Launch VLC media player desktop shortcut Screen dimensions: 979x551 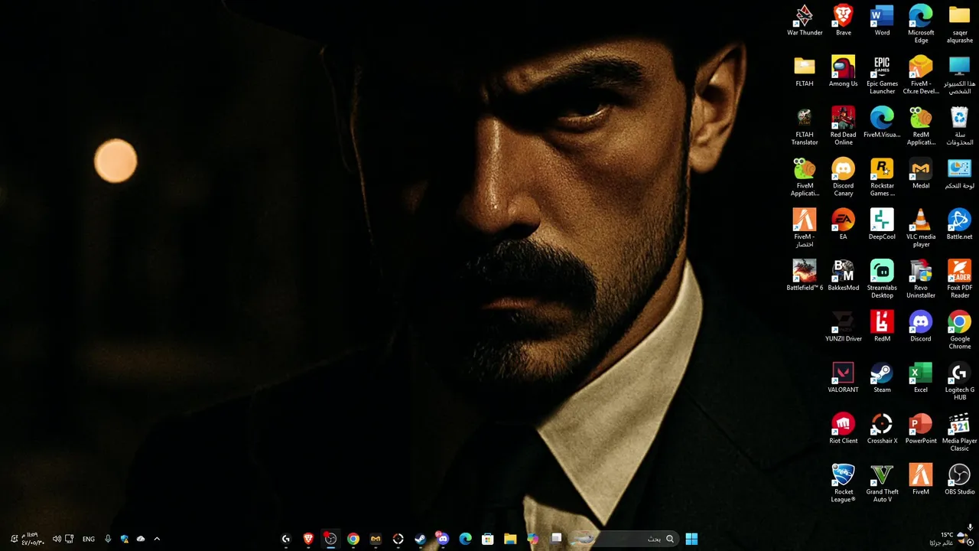pyautogui.click(x=921, y=228)
